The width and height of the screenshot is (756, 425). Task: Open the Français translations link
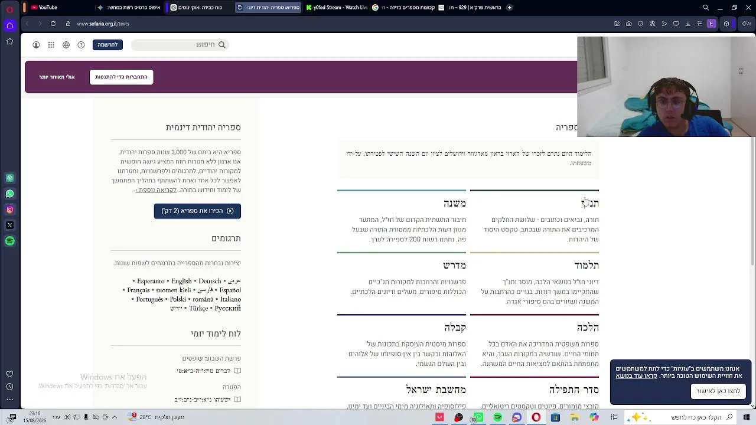point(138,290)
